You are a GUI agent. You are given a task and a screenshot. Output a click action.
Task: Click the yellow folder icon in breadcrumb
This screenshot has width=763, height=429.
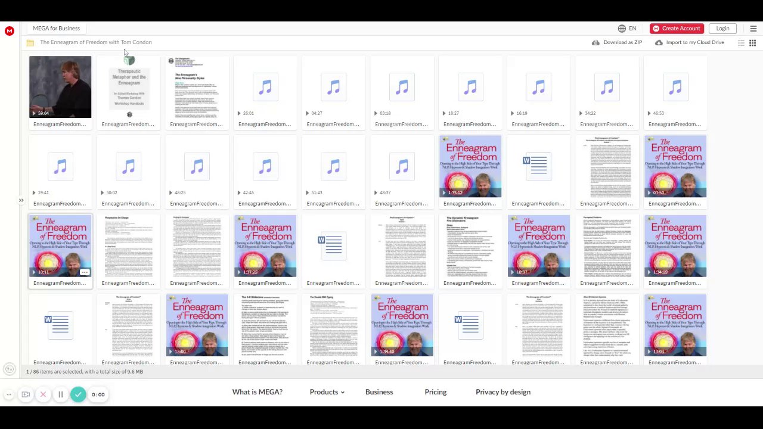click(30, 42)
